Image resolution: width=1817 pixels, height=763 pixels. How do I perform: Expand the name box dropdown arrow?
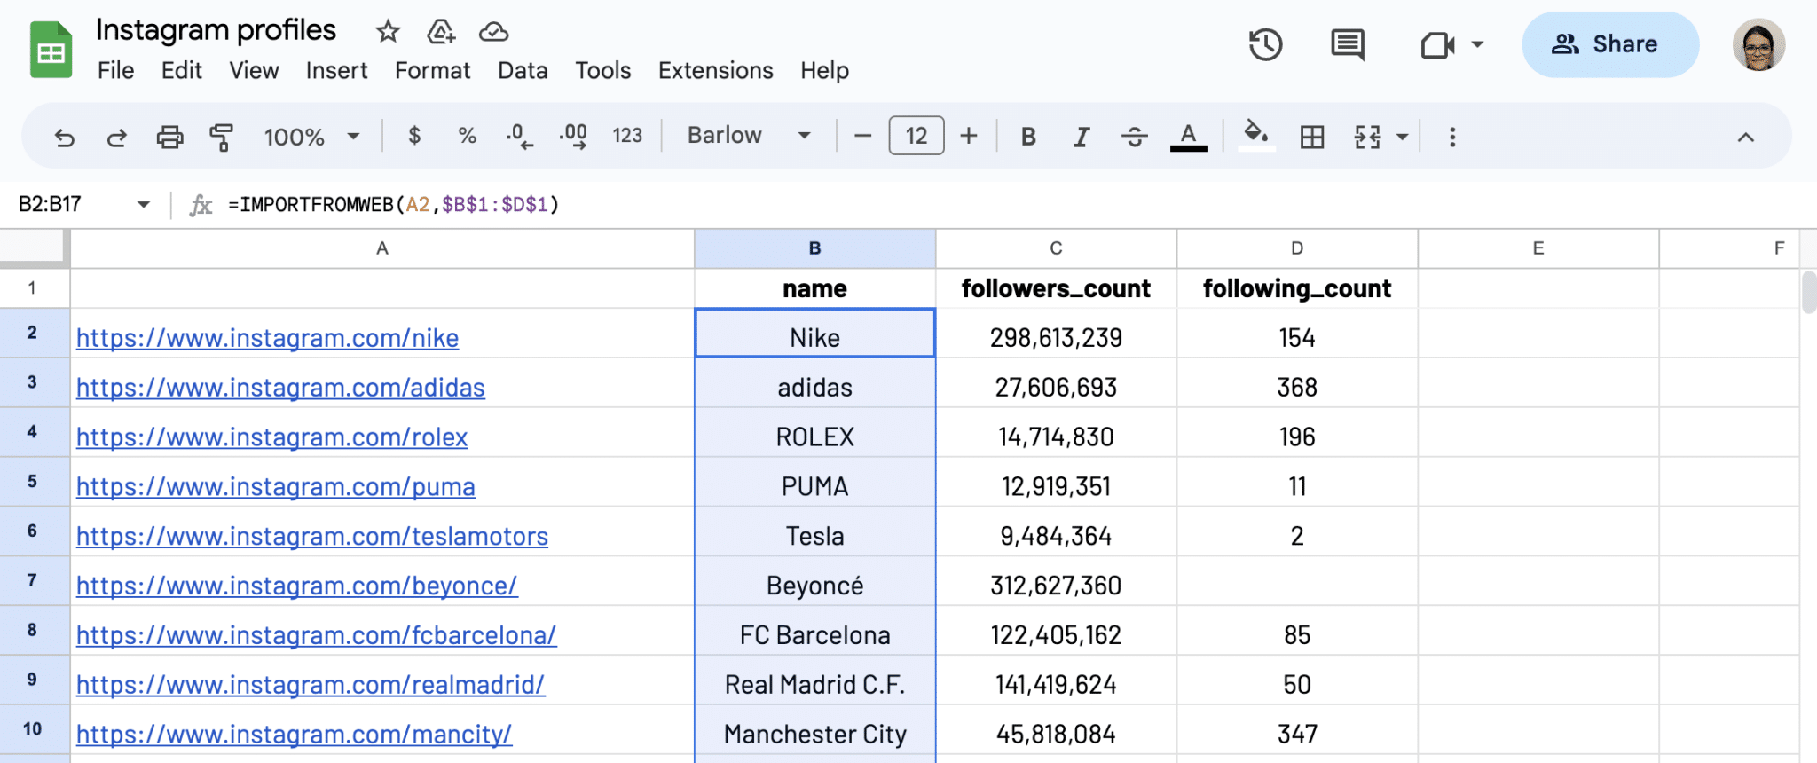[144, 205]
